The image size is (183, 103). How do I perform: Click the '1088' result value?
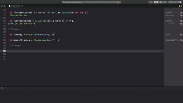[167, 34]
